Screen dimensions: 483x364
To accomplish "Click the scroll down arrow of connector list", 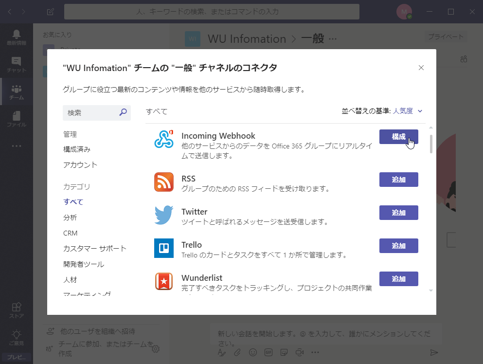I will click(431, 291).
